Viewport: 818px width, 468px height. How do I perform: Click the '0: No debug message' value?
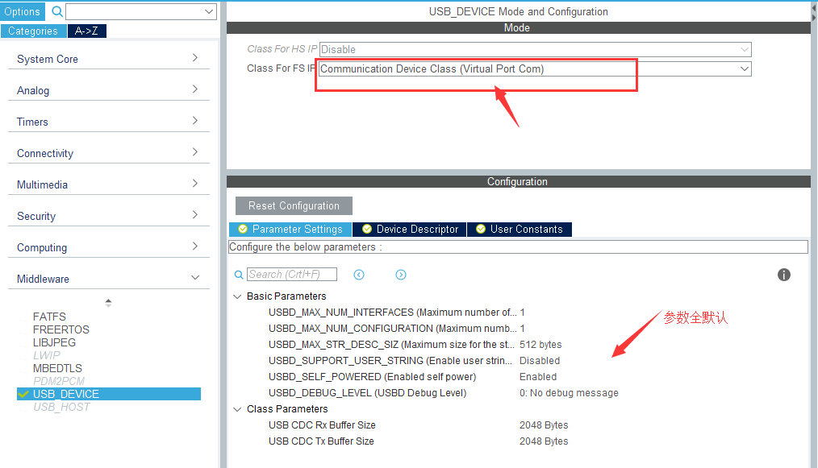click(569, 393)
